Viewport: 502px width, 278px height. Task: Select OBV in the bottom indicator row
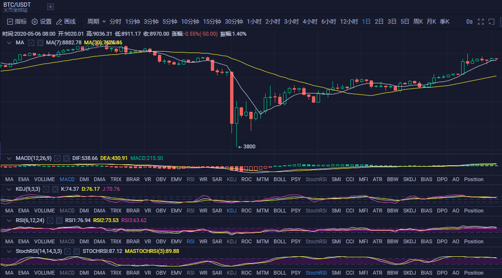(161, 273)
